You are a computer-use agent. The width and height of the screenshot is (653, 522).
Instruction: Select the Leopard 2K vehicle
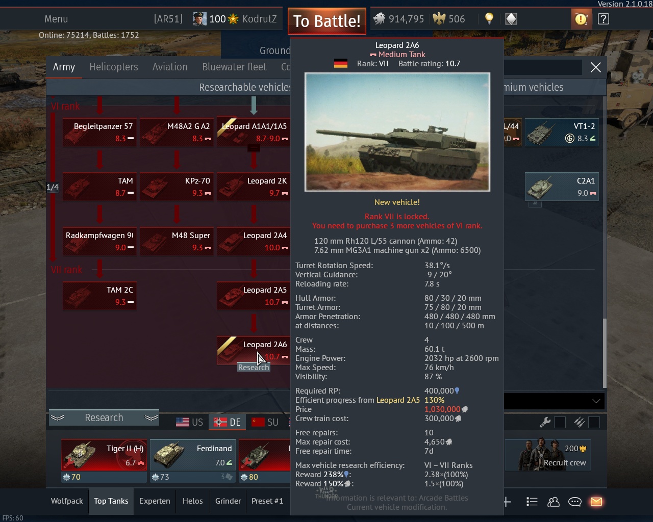click(254, 187)
